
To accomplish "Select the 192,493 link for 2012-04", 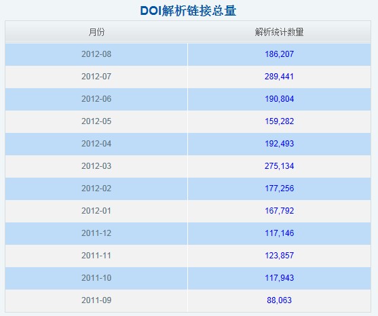I will click(x=279, y=144).
